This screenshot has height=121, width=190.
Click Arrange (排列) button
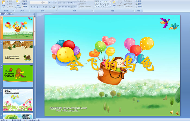tap(114, 4)
